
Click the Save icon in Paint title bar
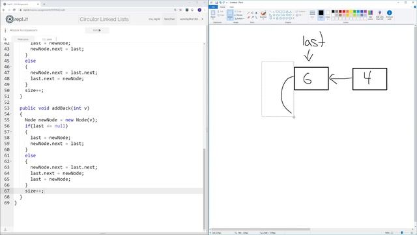point(217,3)
